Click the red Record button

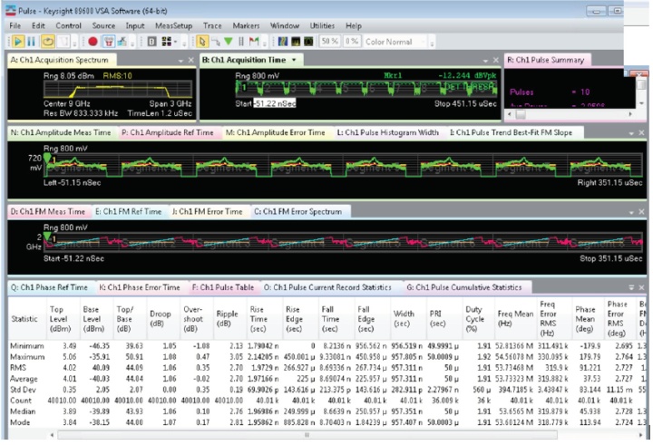click(93, 42)
